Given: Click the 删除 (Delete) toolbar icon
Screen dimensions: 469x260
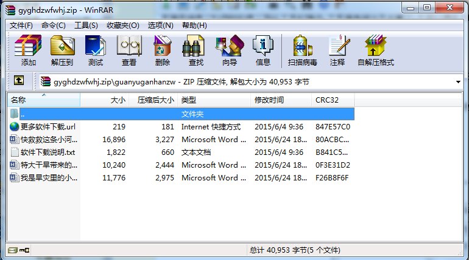Looking at the screenshot, I should (x=163, y=46).
